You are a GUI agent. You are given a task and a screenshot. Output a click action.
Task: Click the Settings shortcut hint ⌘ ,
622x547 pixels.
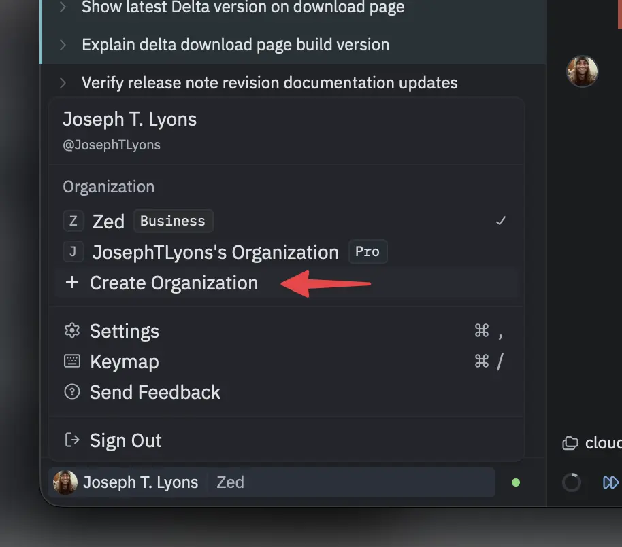coord(489,331)
